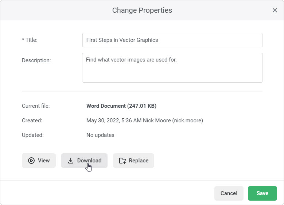Click the "* Title:" field label
Screen dimensions: 284x205
pos(30,40)
